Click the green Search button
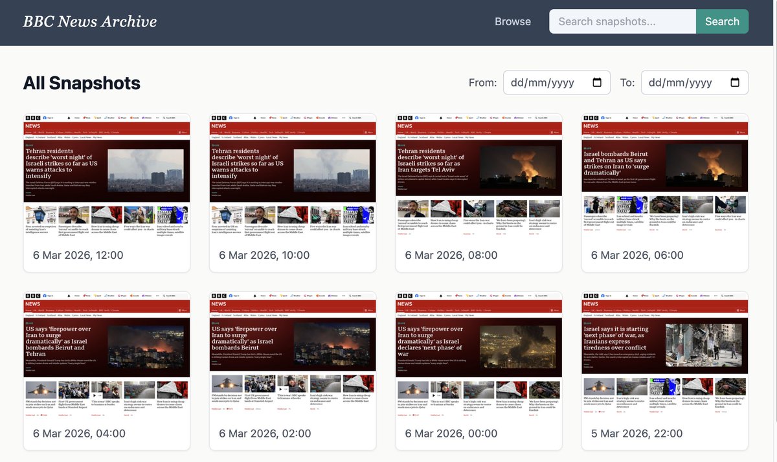Viewport: 777px width, 462px height. coord(722,21)
